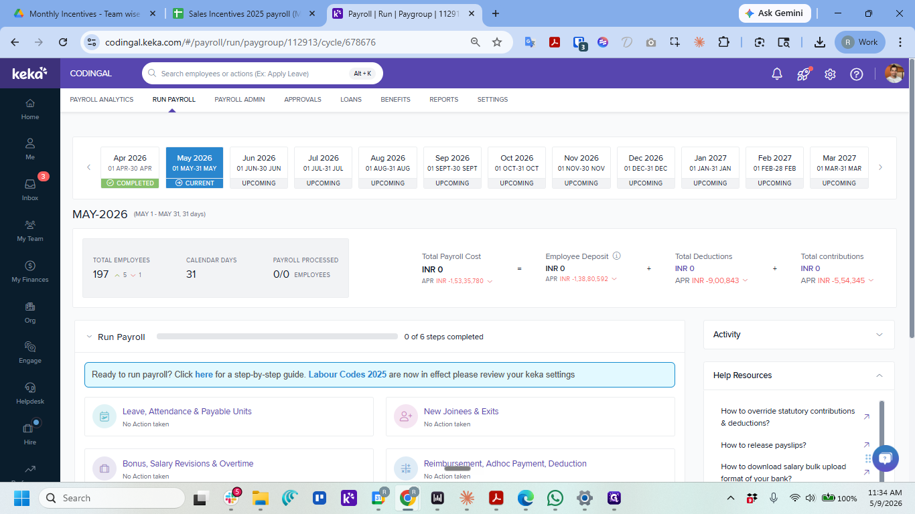Open Helpdesk in sidebar
915x514 pixels.
click(x=30, y=394)
